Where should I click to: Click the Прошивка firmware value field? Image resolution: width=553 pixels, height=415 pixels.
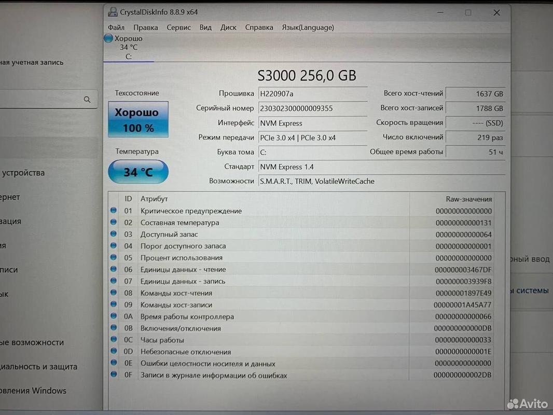point(312,94)
